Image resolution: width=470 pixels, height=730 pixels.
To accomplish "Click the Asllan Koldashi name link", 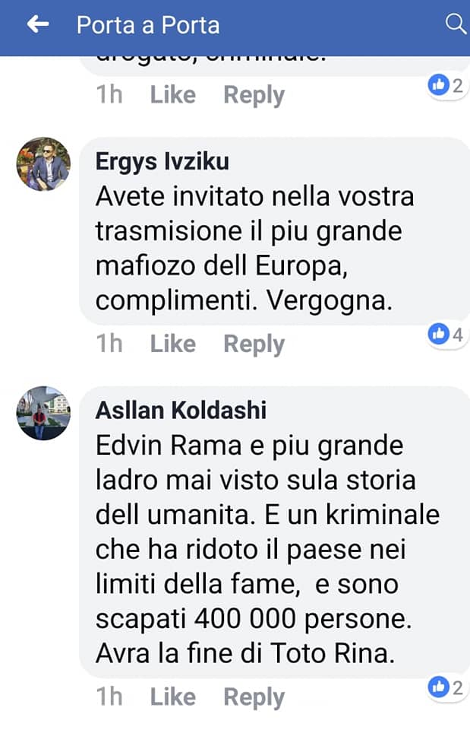I will (181, 411).
